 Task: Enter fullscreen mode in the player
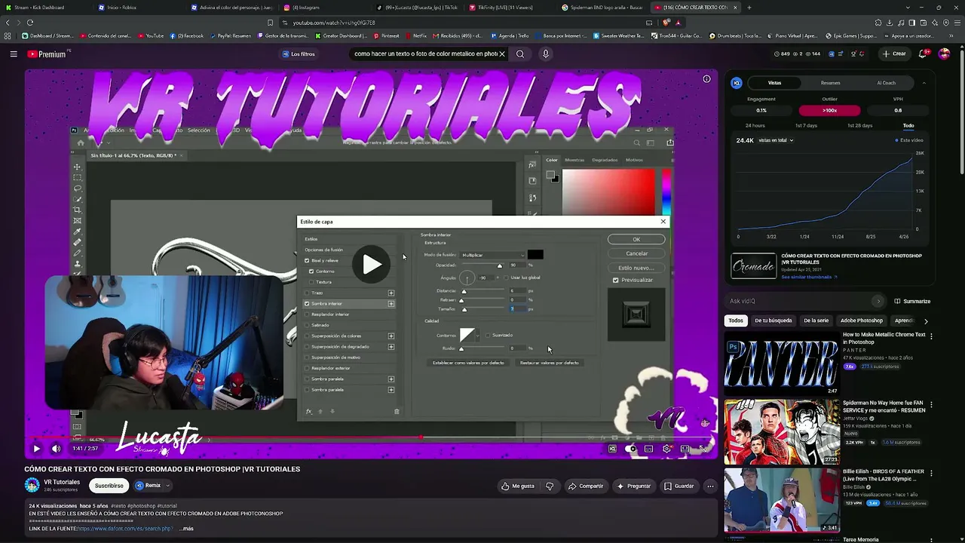703,449
